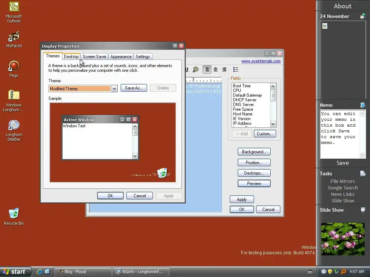This screenshot has height=277, width=370.
Task: Select Host Name in Fields list
Action: 242,114
